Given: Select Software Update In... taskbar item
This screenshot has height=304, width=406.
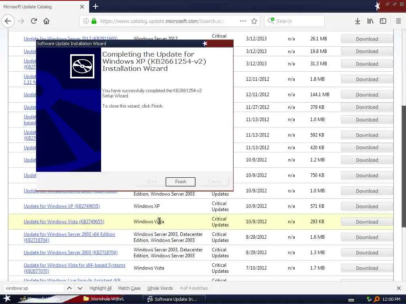Looking at the screenshot, I should click(x=174, y=299).
